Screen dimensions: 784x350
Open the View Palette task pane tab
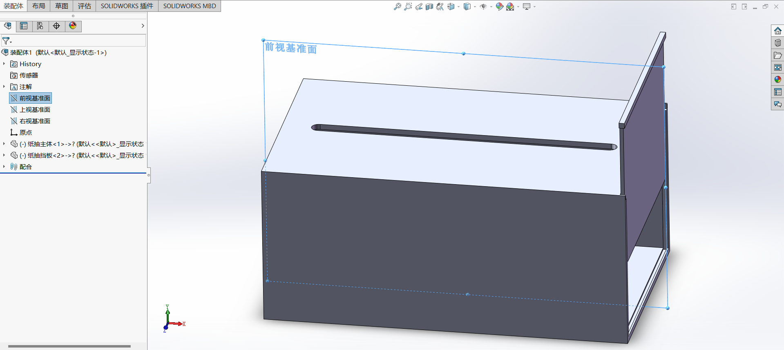pos(777,67)
